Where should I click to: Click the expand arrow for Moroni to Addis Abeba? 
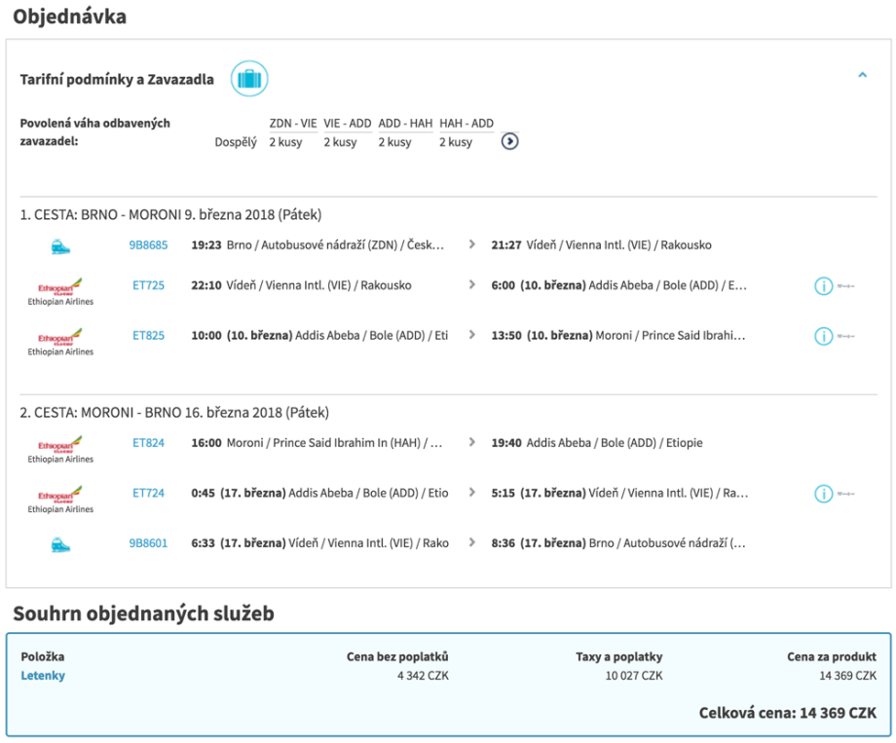pyautogui.click(x=472, y=443)
